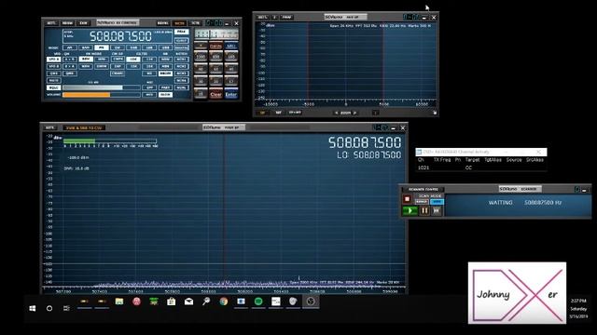Image resolution: width=597 pixels, height=335 pixels.
Task: Select CW mode in RX Control
Action: click(x=118, y=47)
